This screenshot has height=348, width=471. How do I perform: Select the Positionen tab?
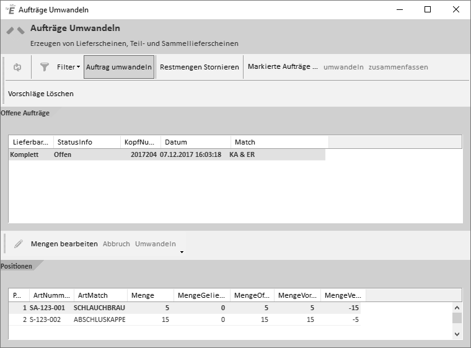pyautogui.click(x=17, y=266)
